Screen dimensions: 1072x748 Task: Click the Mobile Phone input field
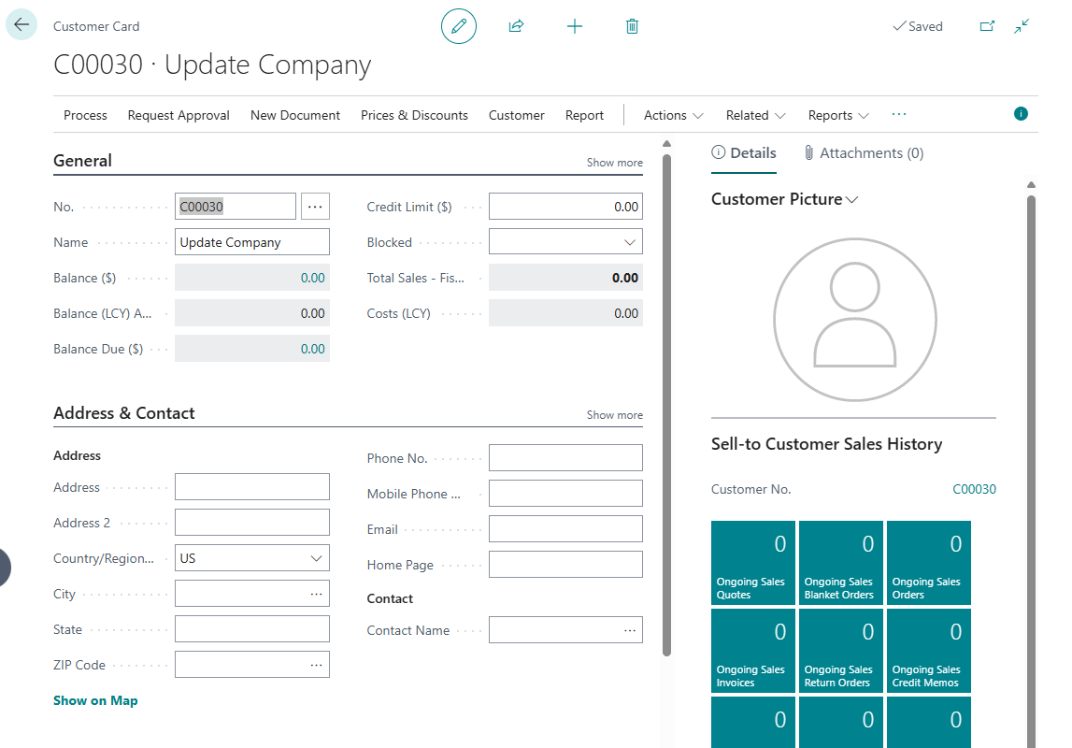(565, 494)
